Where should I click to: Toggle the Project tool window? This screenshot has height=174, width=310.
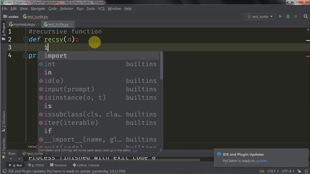(x=3, y=31)
